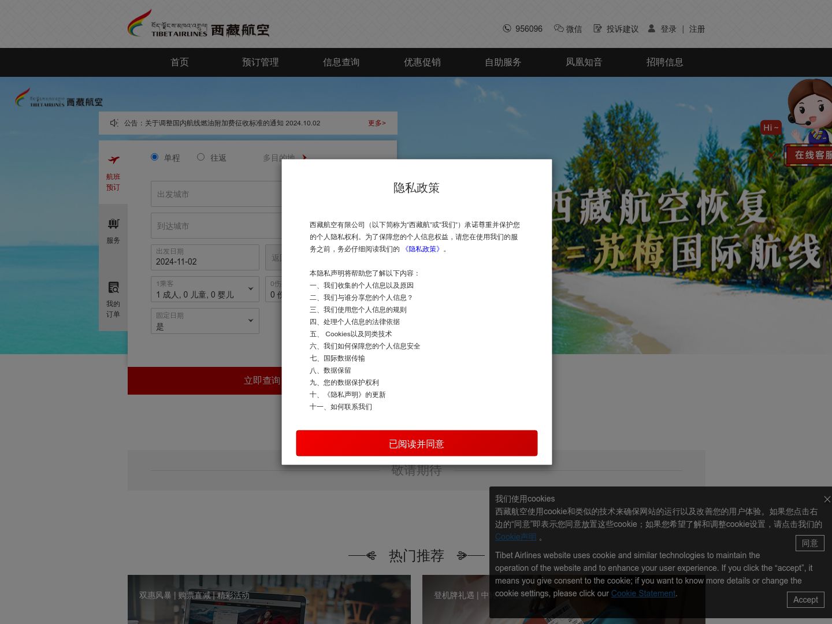Screen dimensions: 832x624
Task: Select the airplane flight booking icon
Action: coord(113,160)
